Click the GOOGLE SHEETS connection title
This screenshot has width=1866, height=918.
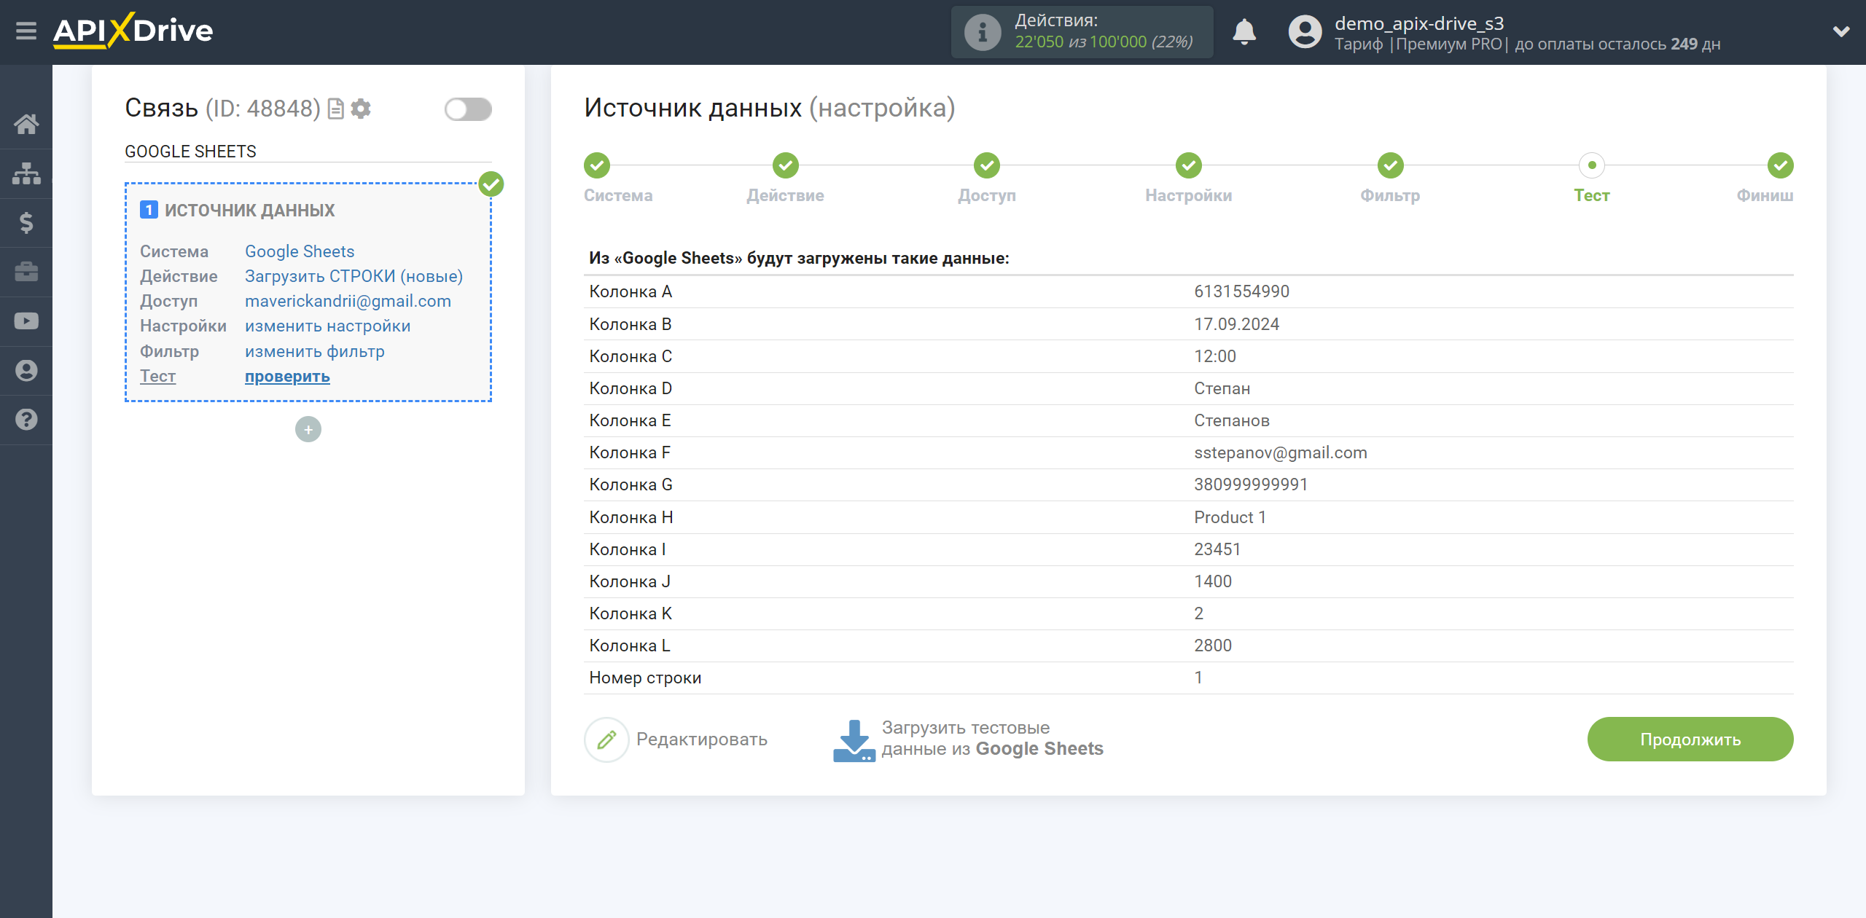pos(190,152)
